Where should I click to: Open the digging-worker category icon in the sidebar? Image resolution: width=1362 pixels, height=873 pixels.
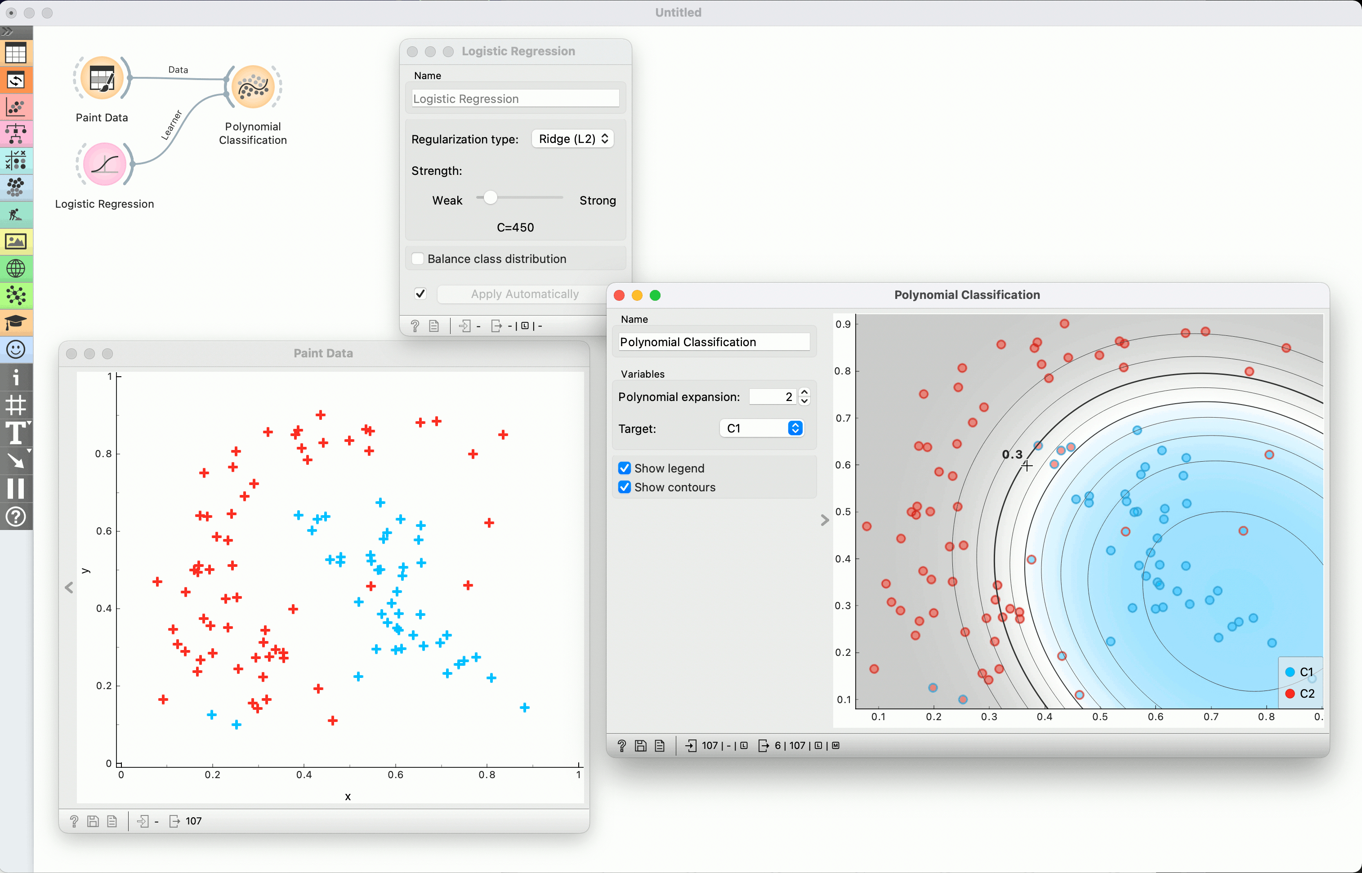click(16, 214)
